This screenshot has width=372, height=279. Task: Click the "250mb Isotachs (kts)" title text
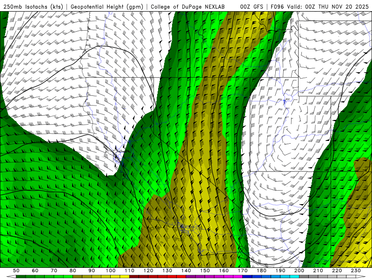[33, 7]
